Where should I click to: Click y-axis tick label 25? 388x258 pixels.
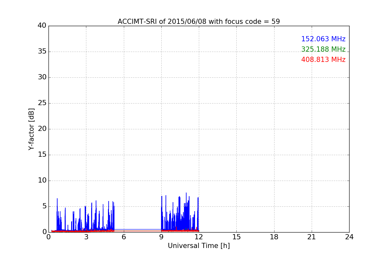(x=42, y=103)
